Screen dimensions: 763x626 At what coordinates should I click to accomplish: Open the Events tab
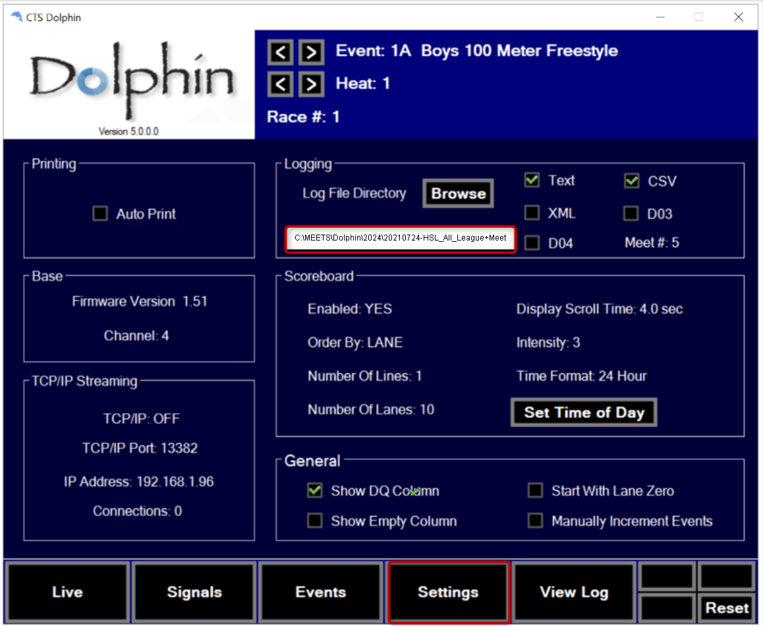click(x=321, y=592)
